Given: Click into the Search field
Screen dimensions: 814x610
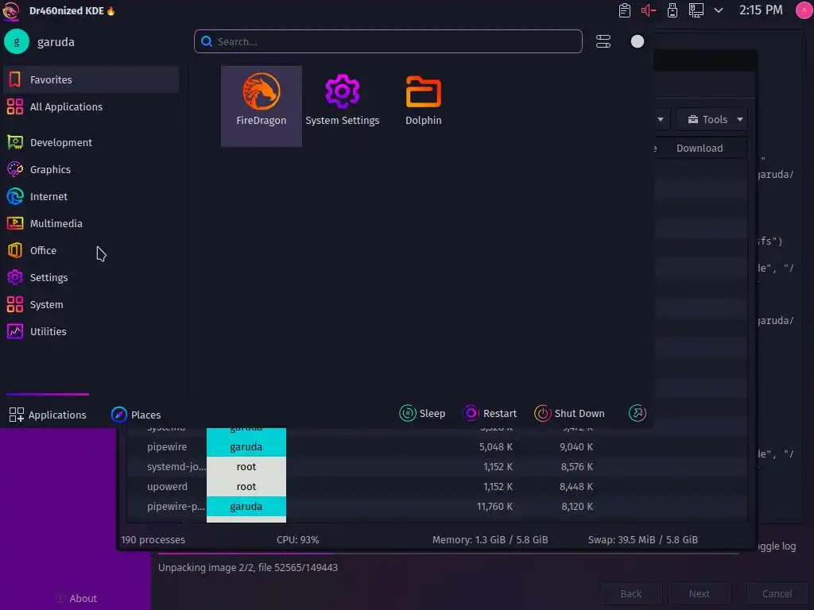Looking at the screenshot, I should click(388, 41).
